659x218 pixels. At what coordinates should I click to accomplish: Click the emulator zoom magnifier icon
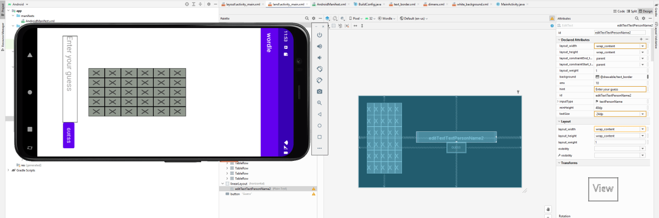319,103
